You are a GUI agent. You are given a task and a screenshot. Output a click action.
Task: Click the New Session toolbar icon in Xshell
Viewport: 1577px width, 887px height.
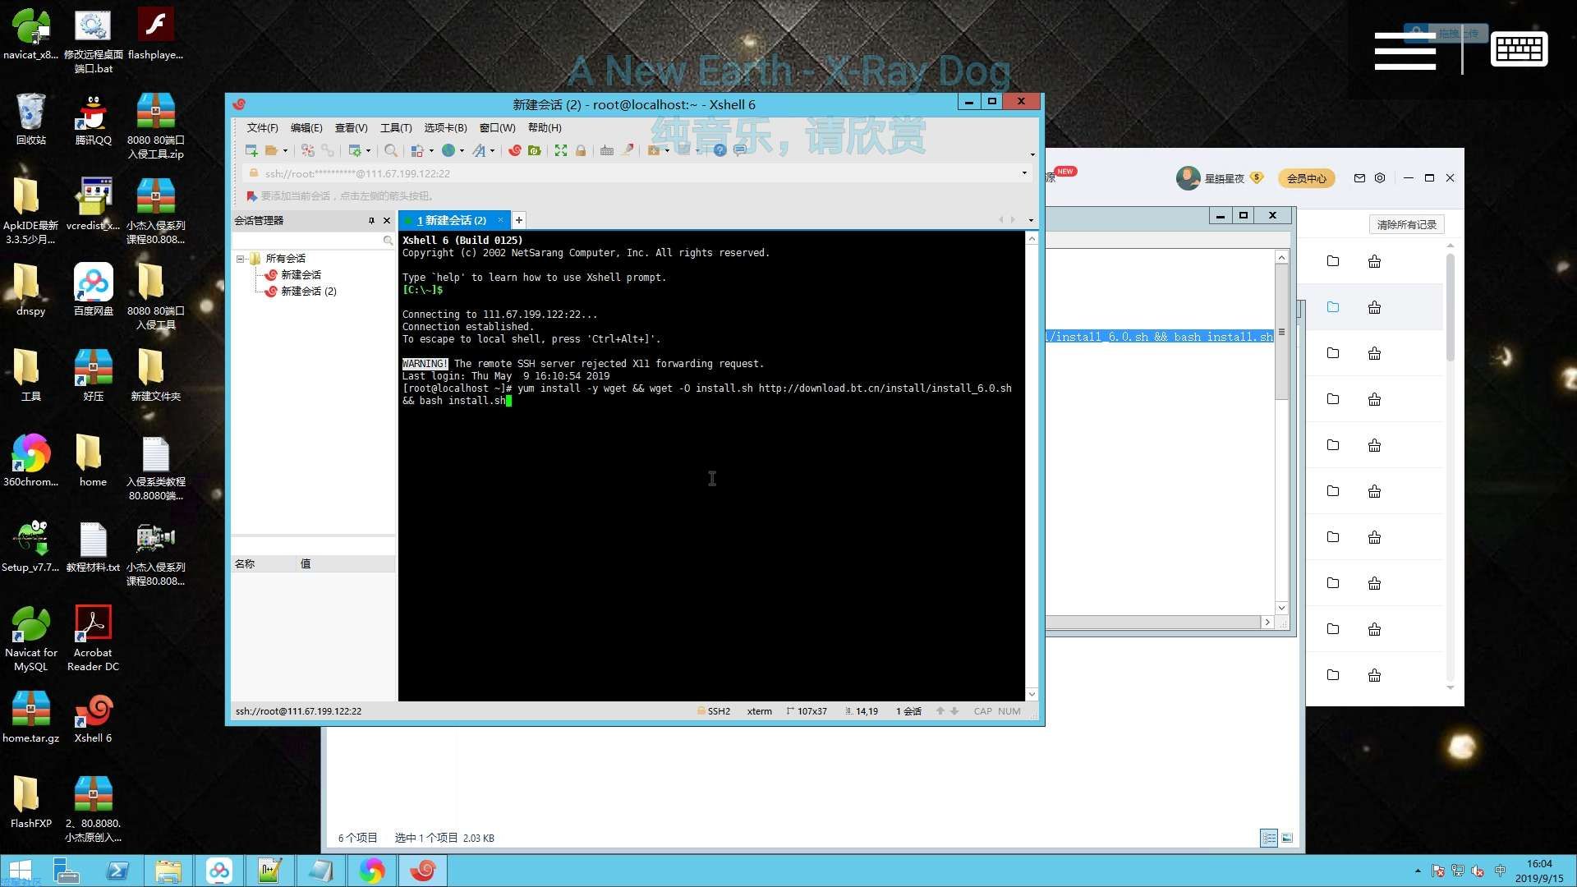pos(251,150)
